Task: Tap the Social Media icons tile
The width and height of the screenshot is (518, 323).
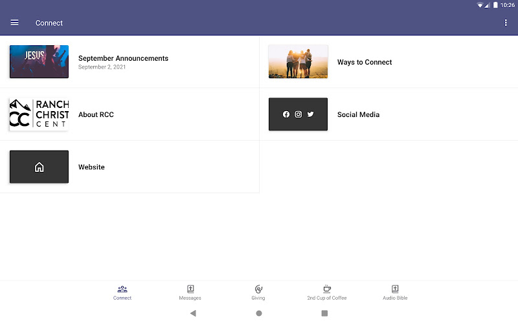Action: coord(298,114)
